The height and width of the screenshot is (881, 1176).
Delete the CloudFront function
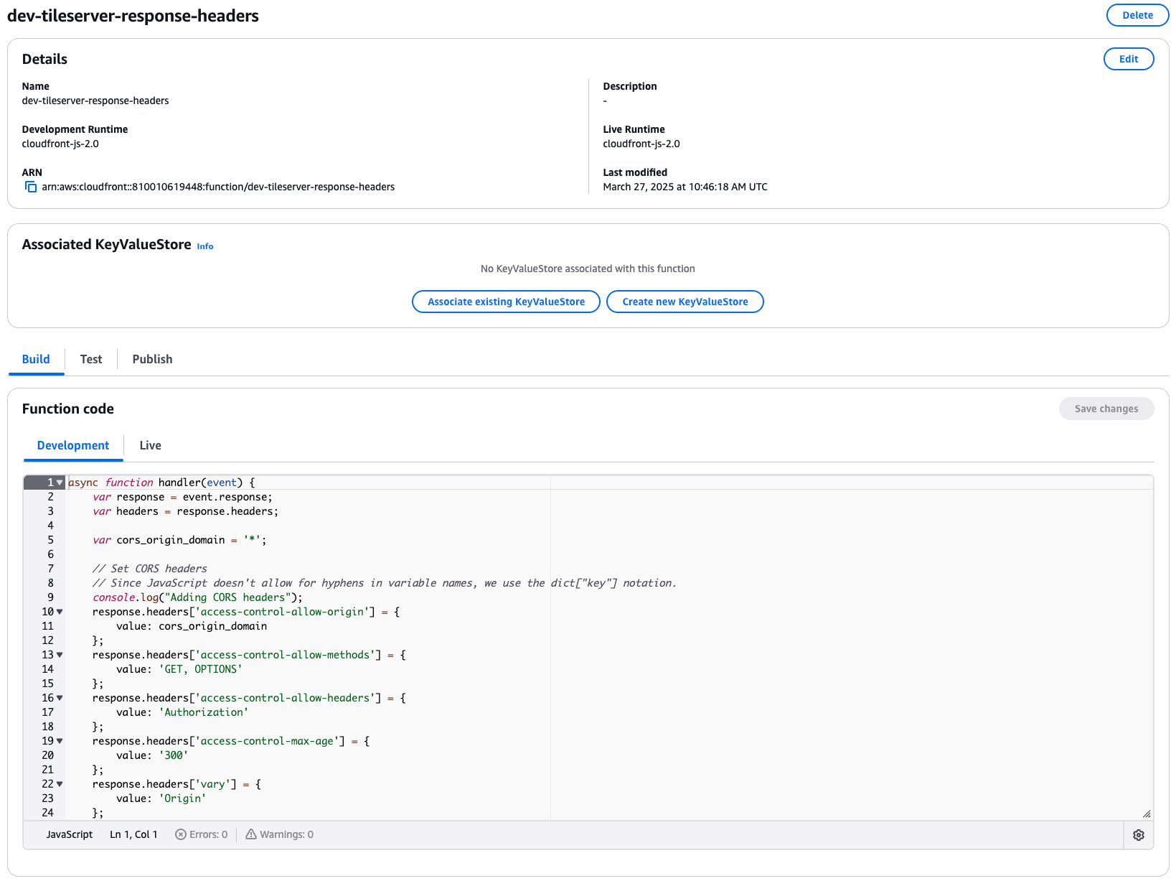coord(1137,15)
